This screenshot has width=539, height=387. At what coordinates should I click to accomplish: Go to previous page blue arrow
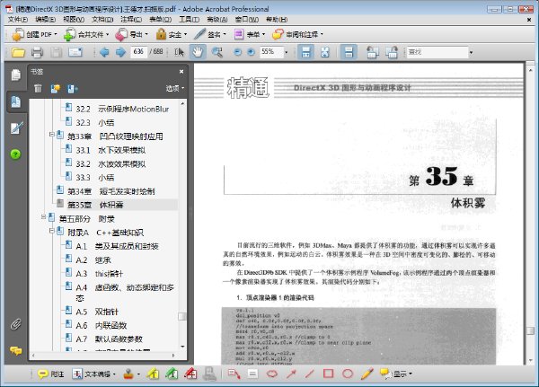(x=104, y=52)
